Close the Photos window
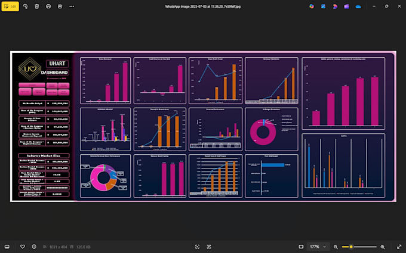The width and height of the screenshot is (406, 253). point(399,7)
